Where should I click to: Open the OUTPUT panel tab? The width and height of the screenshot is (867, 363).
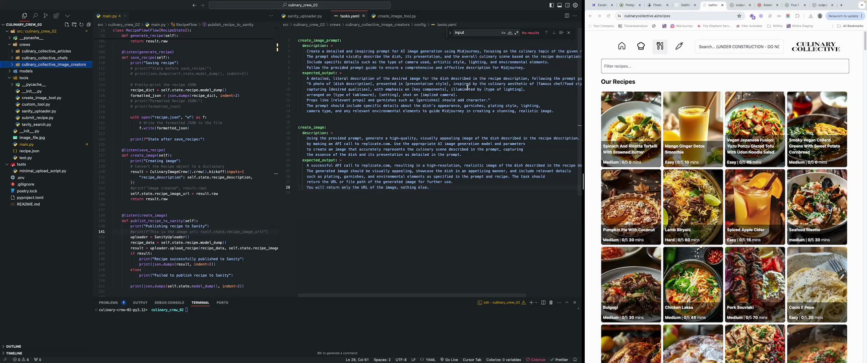point(140,302)
